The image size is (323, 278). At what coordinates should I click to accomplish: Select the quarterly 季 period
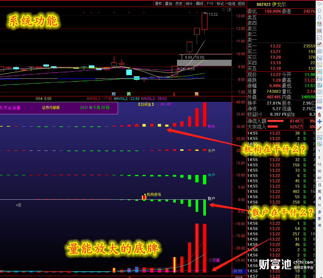tap(319, 219)
